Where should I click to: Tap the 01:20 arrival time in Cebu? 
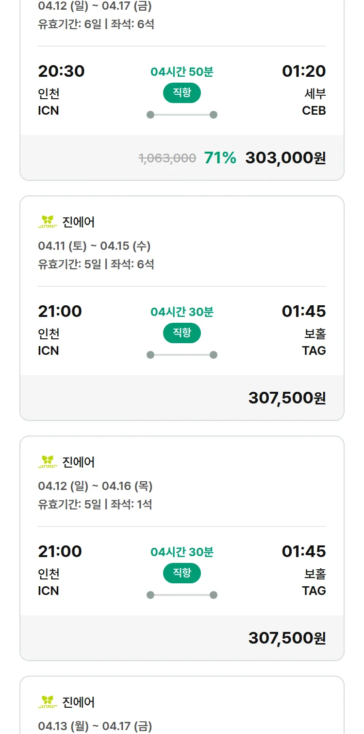[304, 71]
